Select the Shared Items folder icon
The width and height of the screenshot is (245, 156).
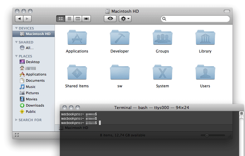coord(77,72)
